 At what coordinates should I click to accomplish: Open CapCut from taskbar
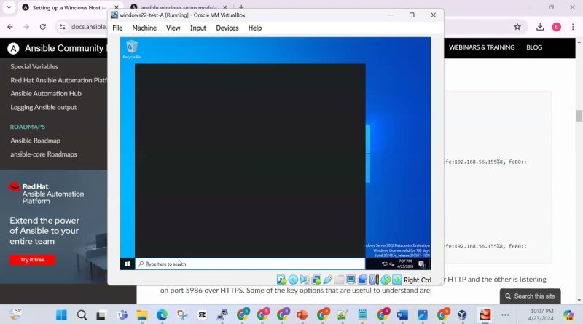click(x=202, y=315)
